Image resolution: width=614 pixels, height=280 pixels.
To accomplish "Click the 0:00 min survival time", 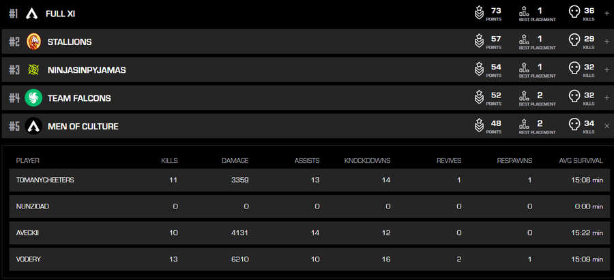I will pos(589,206).
